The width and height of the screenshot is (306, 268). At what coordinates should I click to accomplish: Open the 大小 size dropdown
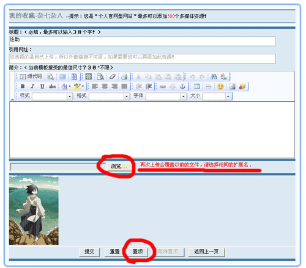(217, 96)
